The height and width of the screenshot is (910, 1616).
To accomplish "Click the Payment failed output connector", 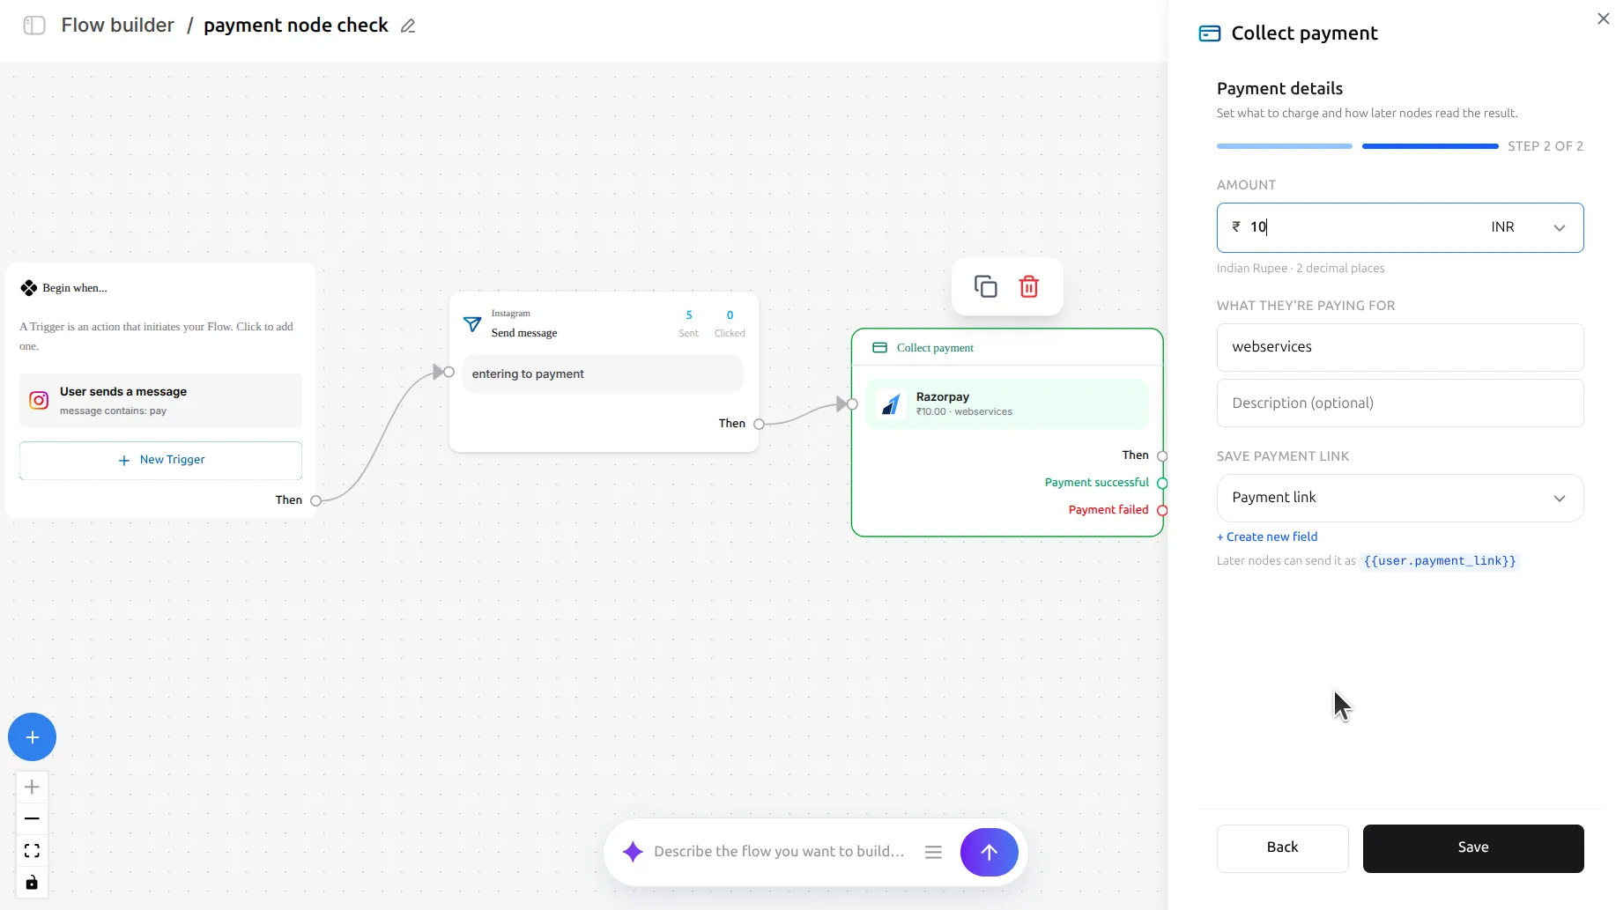I will (x=1162, y=510).
